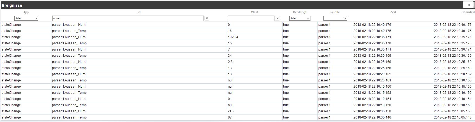475x122 pixels.
Task: Click the Ereignisse panel title
Action: [12, 5]
